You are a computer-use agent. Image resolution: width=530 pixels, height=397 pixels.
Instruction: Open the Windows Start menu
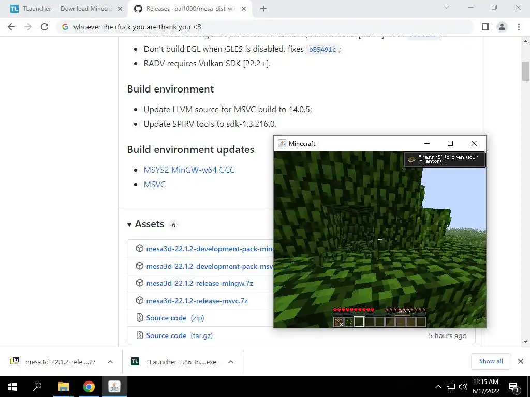(x=12, y=387)
